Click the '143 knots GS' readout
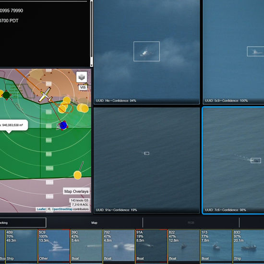 pyautogui.click(x=79, y=200)
